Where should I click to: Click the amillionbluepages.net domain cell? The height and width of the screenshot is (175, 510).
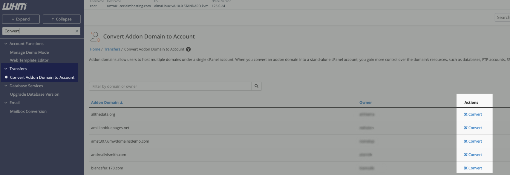(110, 128)
